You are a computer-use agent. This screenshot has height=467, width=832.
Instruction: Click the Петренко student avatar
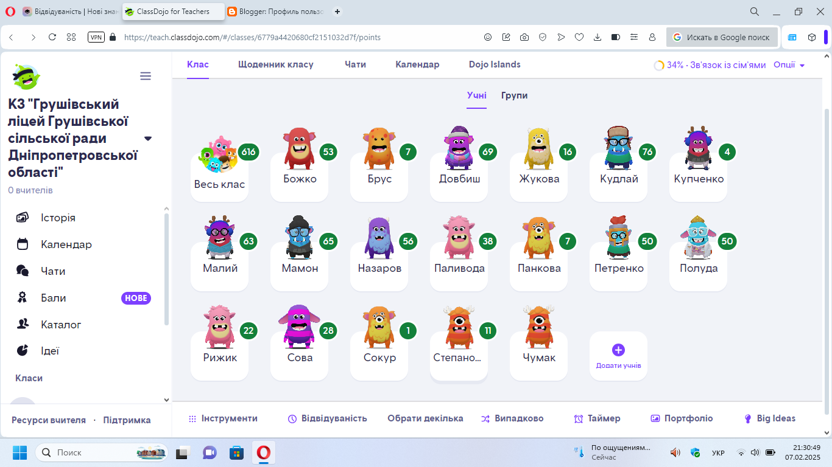point(619,238)
